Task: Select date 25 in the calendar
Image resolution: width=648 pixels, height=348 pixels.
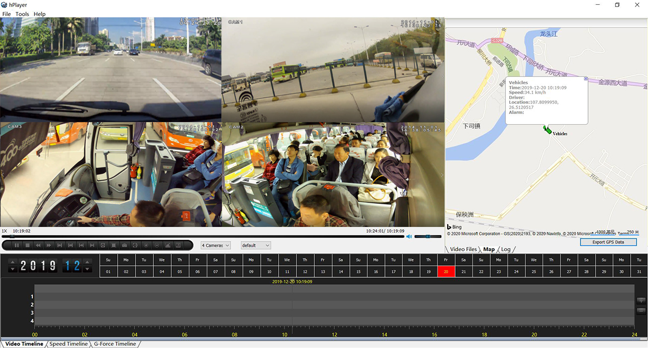Action: coord(534,271)
